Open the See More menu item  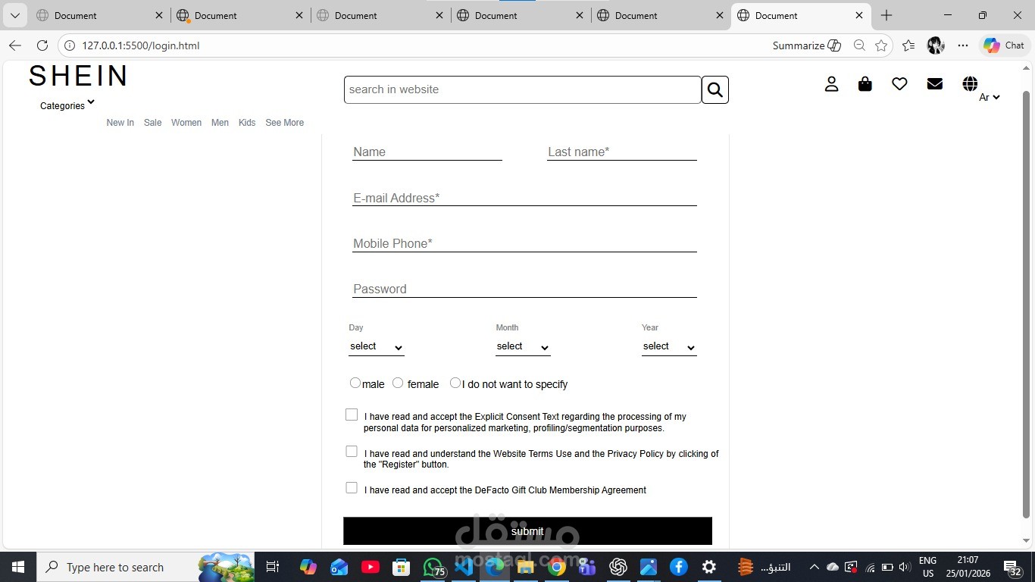click(x=284, y=123)
